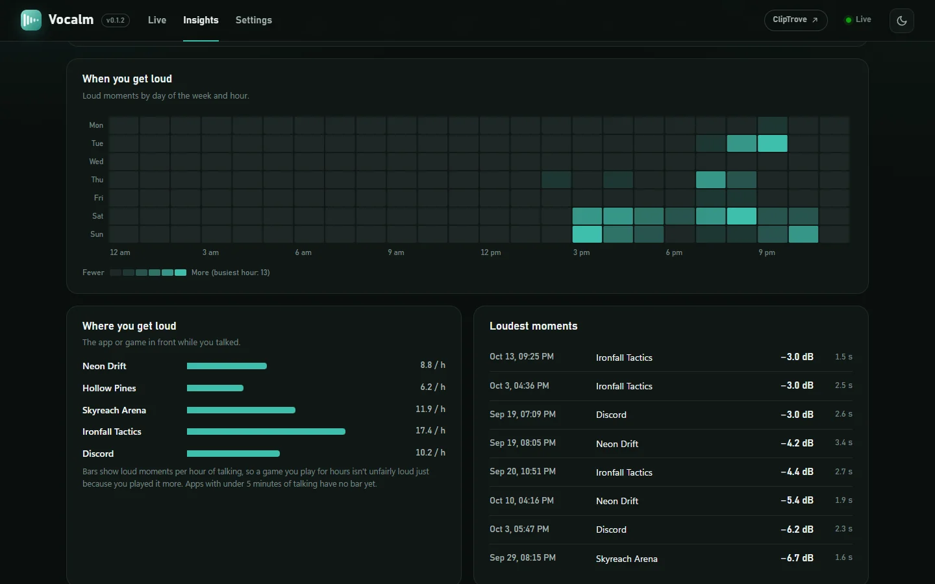
Task: Click the Vocalm waveform logo icon
Action: [x=31, y=20]
